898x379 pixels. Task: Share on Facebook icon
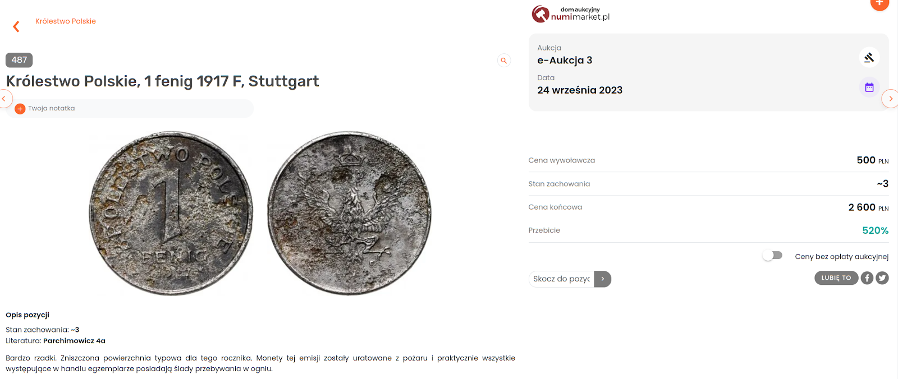point(867,278)
